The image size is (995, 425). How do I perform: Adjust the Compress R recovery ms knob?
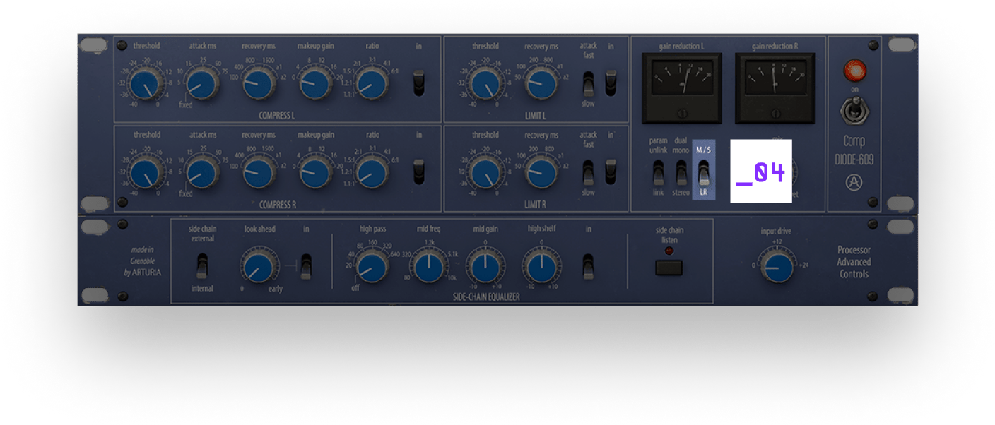tap(259, 173)
